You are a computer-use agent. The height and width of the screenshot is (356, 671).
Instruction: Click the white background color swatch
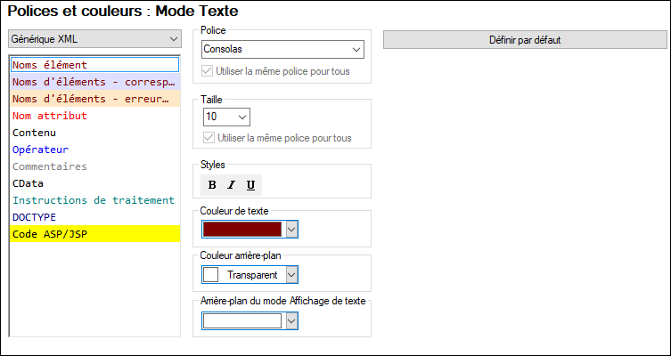(x=211, y=275)
